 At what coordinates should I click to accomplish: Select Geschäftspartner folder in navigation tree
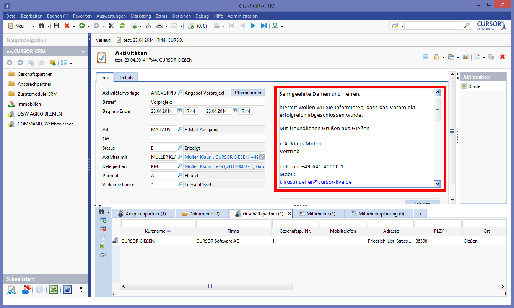[x=34, y=74]
